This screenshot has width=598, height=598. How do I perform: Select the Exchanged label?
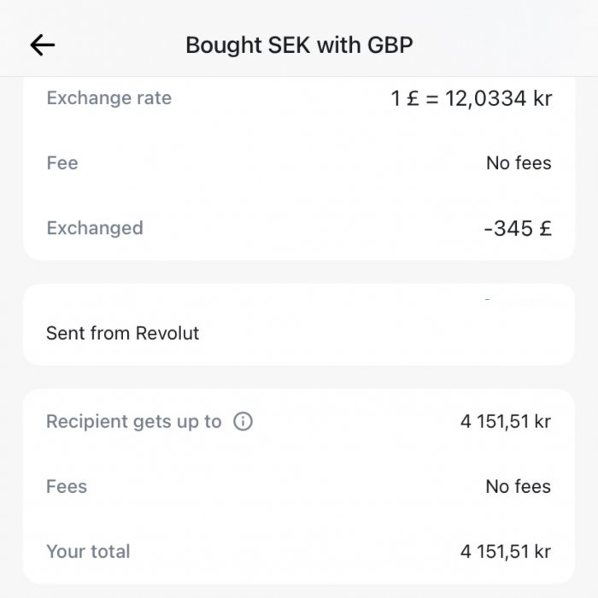pyautogui.click(x=95, y=228)
